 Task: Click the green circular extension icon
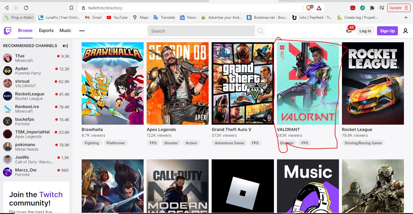click(362, 8)
